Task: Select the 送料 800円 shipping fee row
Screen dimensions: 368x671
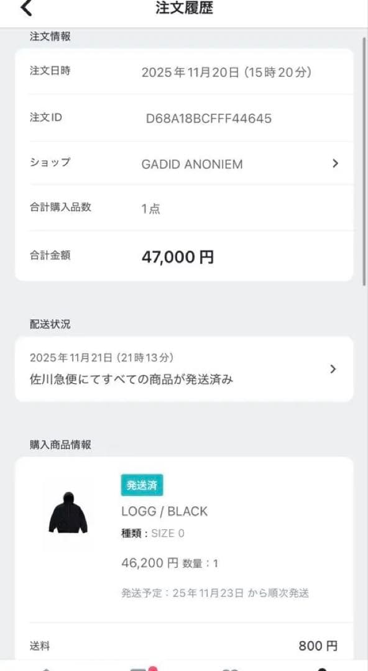Action: [x=184, y=646]
